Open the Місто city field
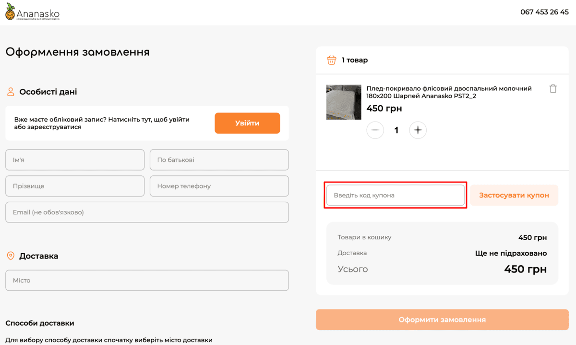 point(147,281)
